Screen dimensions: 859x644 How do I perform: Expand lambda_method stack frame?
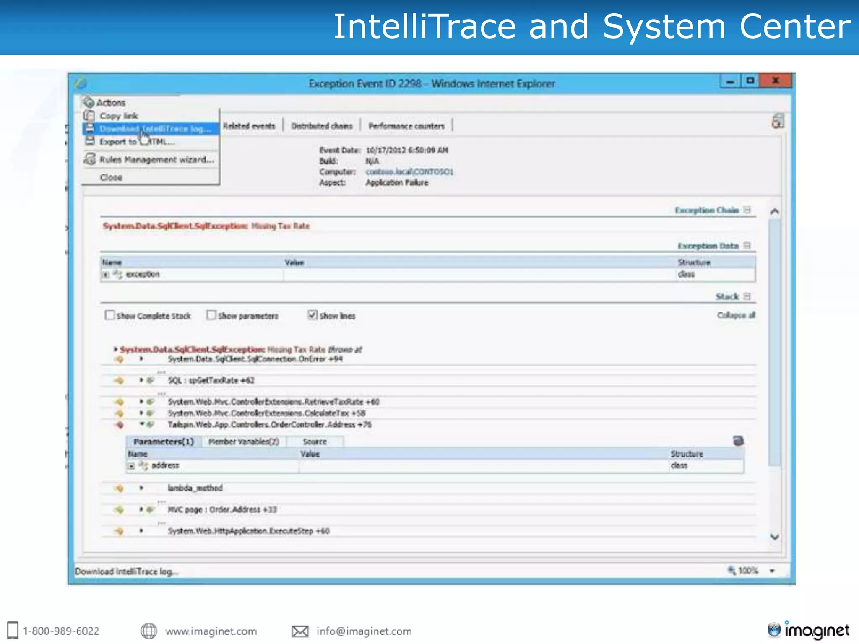pos(141,488)
